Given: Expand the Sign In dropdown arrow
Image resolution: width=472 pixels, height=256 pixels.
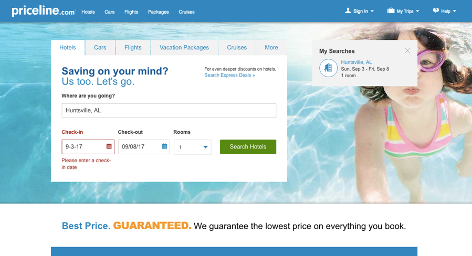Looking at the screenshot, I should pyautogui.click(x=372, y=12).
